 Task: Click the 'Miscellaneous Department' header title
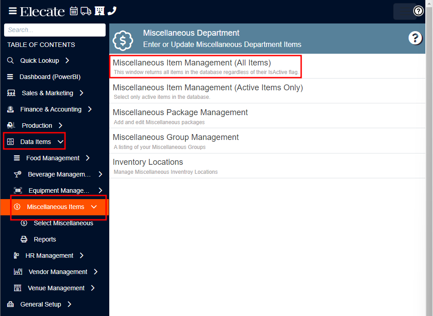point(191,33)
